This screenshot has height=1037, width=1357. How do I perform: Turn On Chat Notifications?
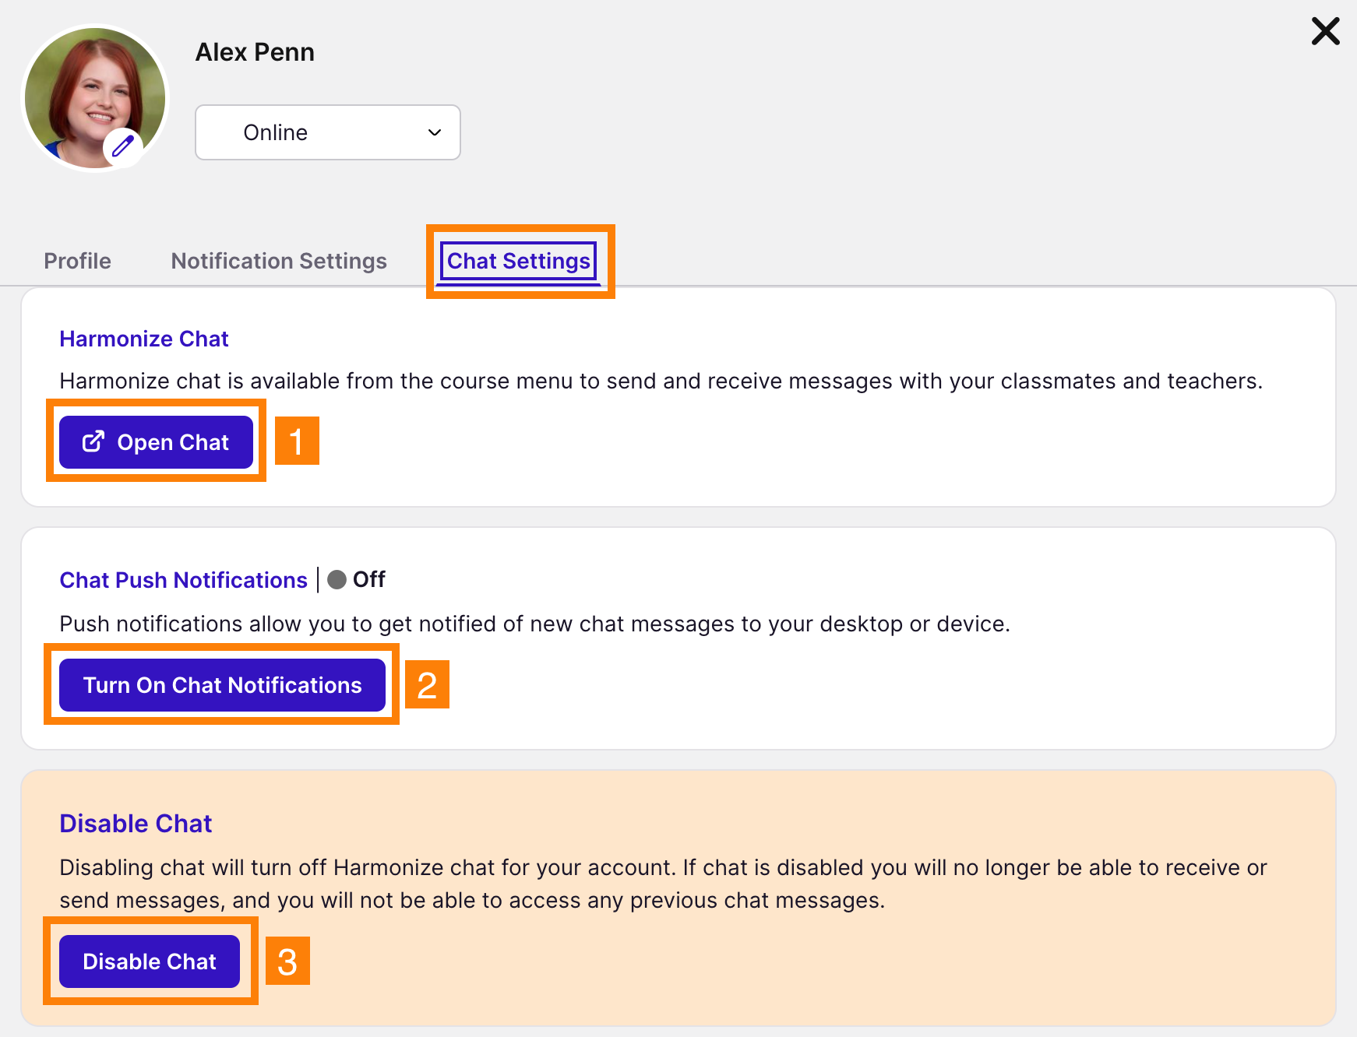(x=222, y=685)
